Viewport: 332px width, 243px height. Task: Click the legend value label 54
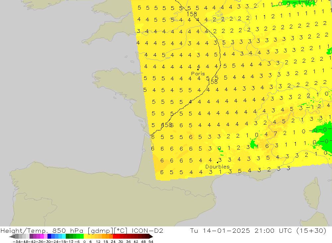coord(150,241)
